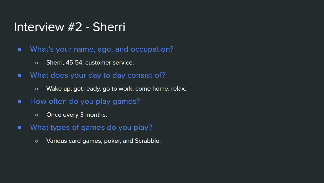The width and height of the screenshot is (324, 183).
Task: Click the hollow sub-bullet before 'Various card games'
Action: (x=37, y=141)
